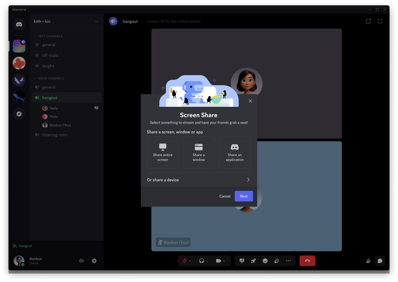This screenshot has width=398, height=282.
Task: Open the #laughs text channel
Action: pos(67,66)
